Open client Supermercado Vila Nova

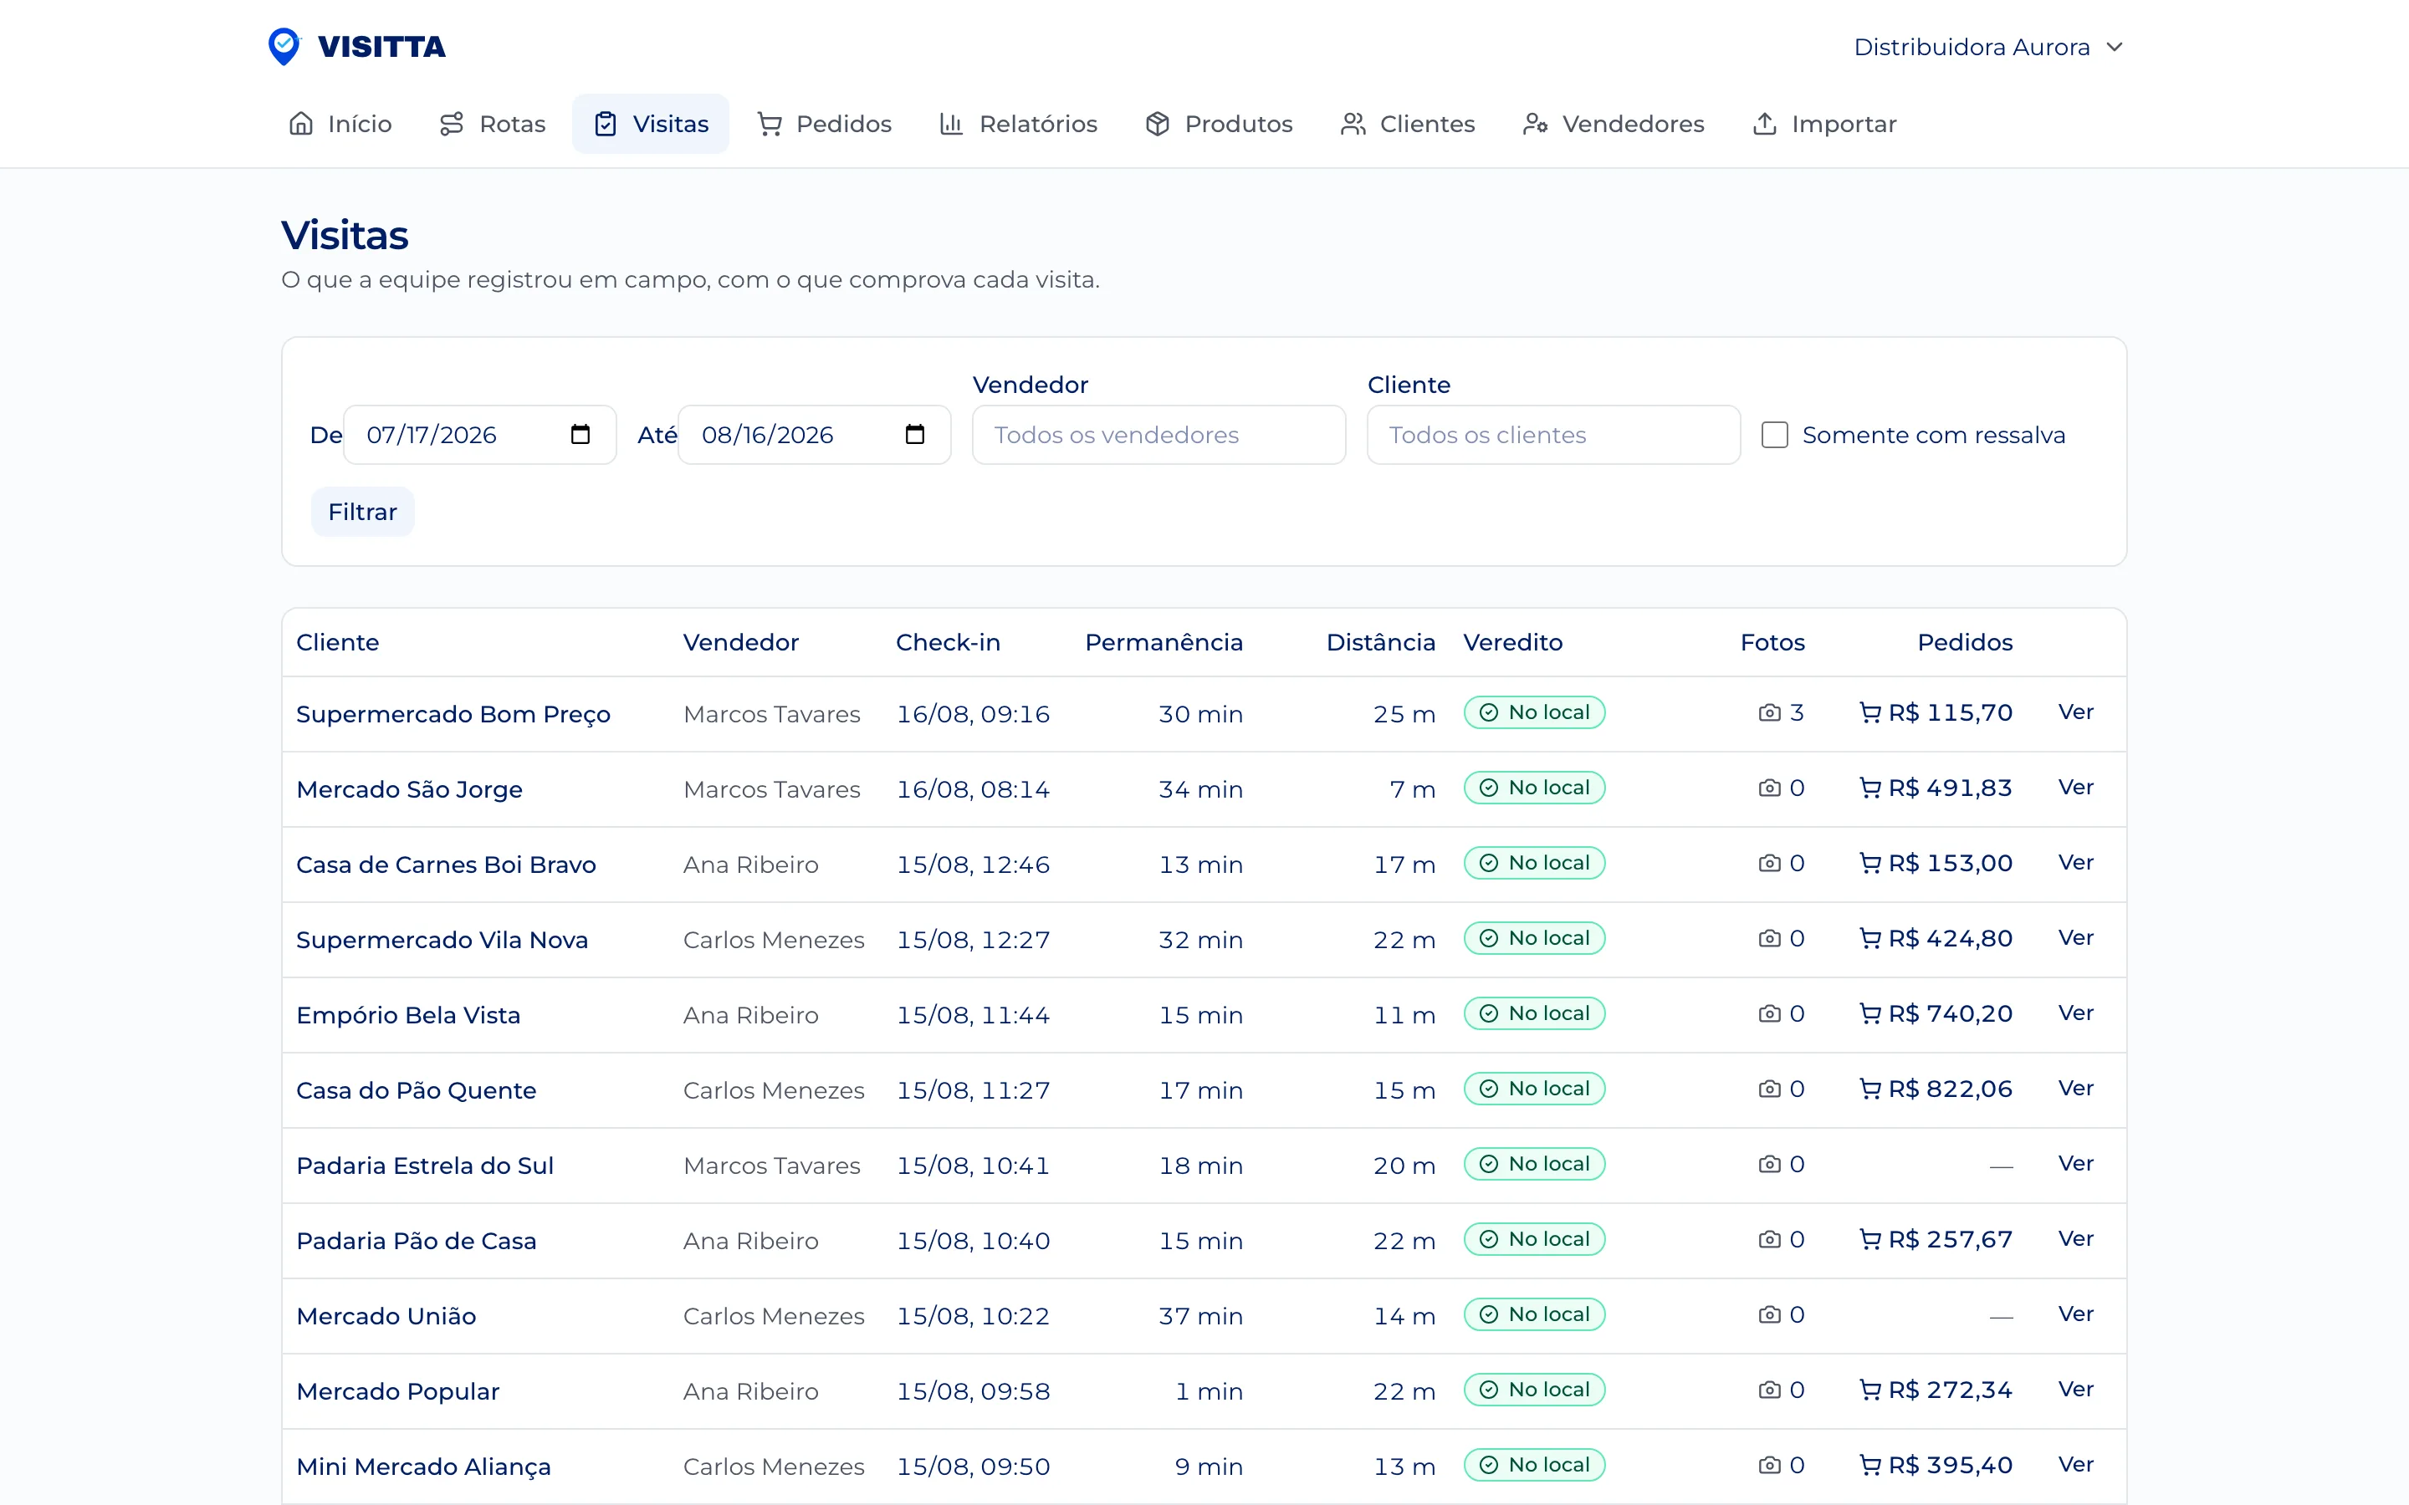pos(442,940)
